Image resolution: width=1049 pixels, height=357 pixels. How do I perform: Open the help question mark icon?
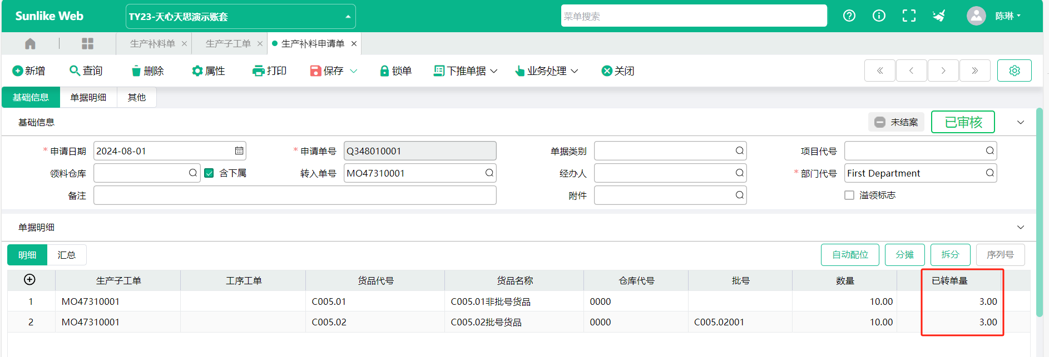(x=849, y=16)
